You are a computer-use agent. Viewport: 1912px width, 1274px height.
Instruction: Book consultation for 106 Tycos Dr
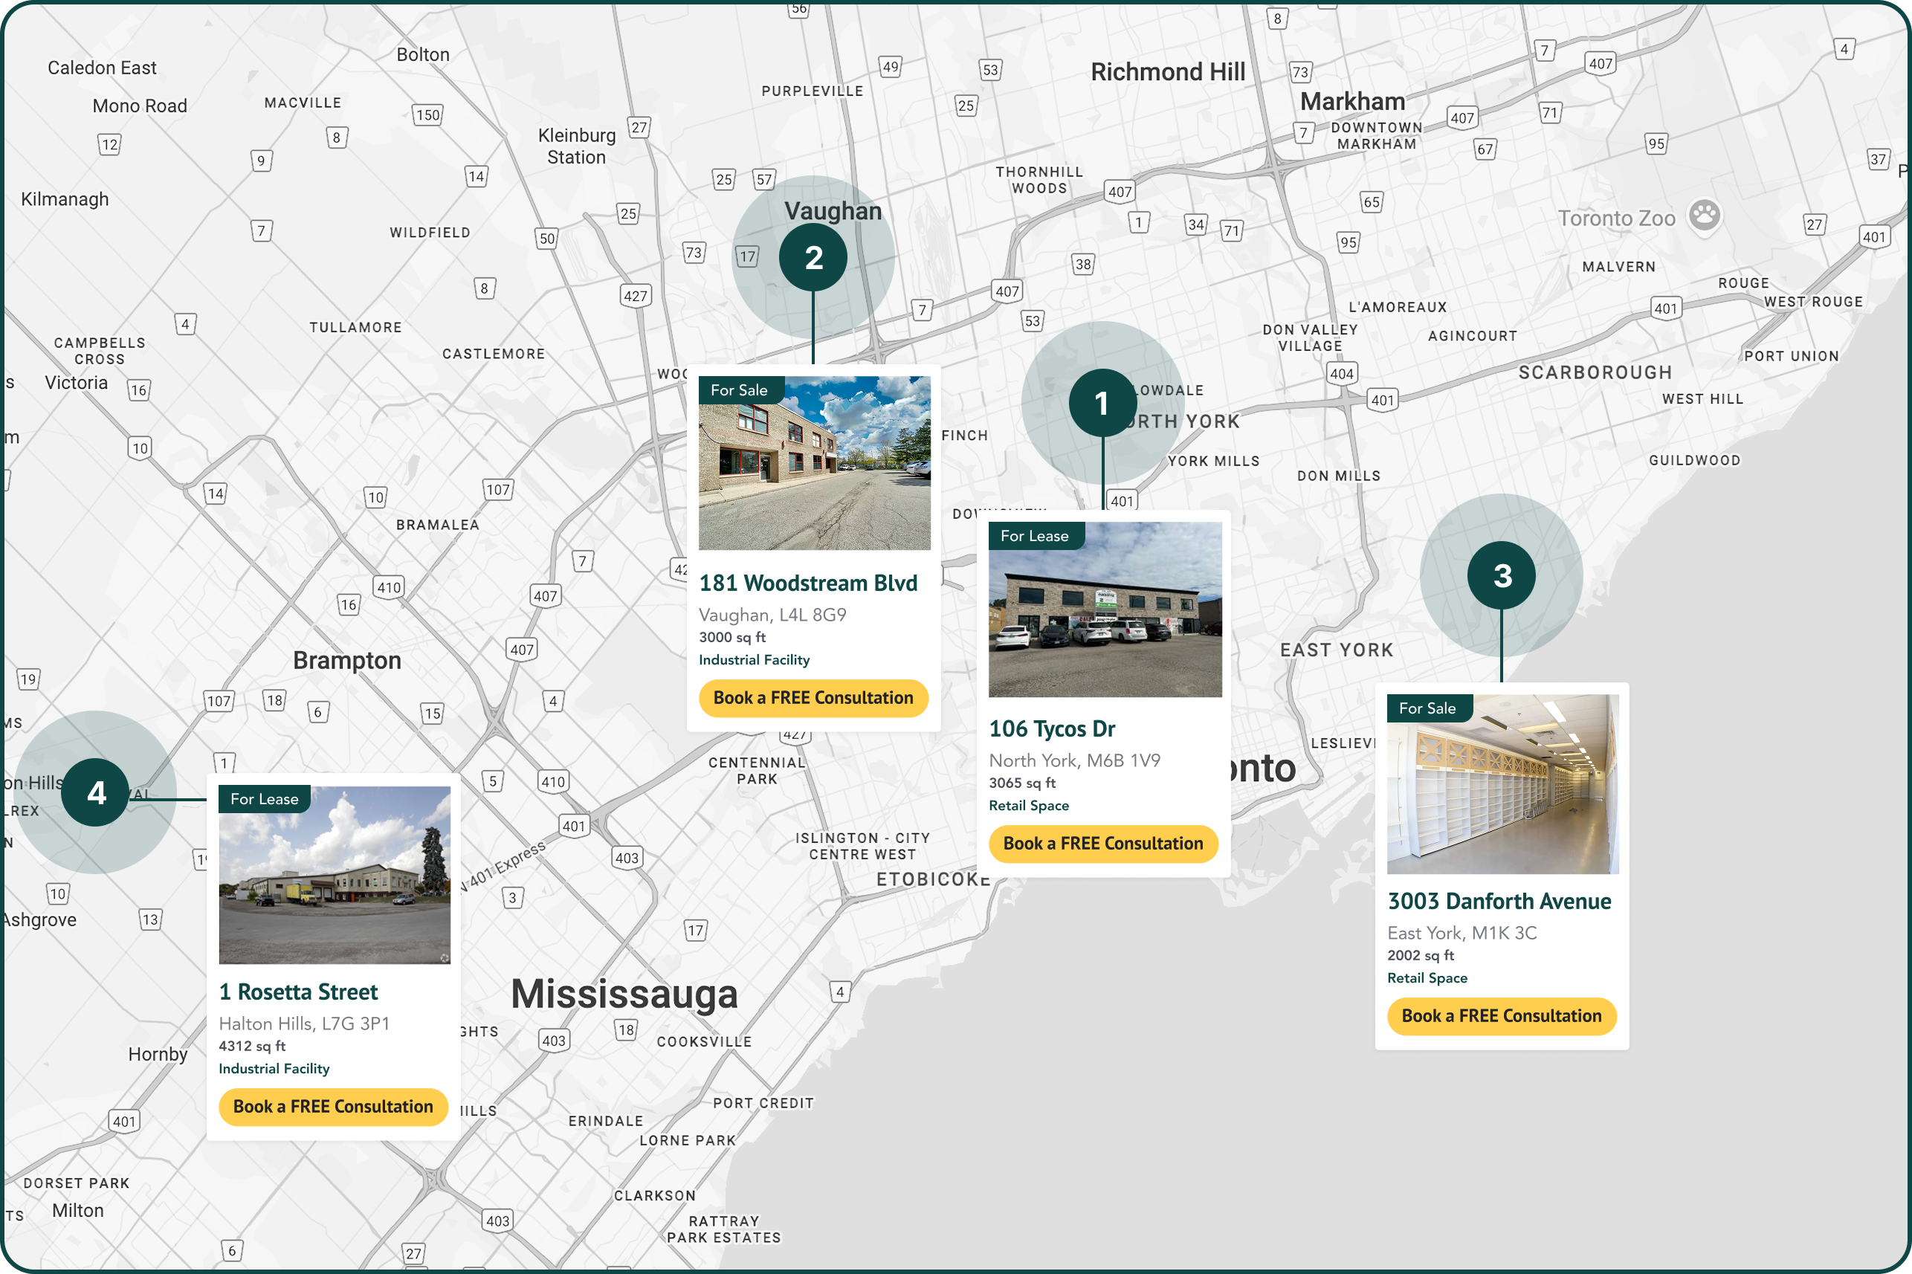1102,844
